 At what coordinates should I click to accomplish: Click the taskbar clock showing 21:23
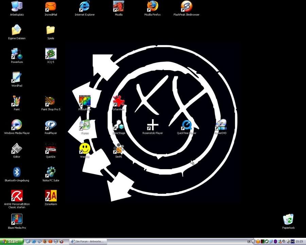point(300,241)
